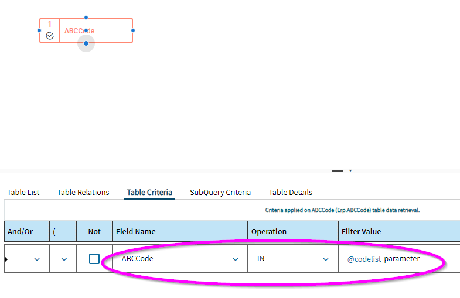Click the bottom highlighted handle of the ABCCode node
This screenshot has width=460, height=298.
pyautogui.click(x=86, y=43)
